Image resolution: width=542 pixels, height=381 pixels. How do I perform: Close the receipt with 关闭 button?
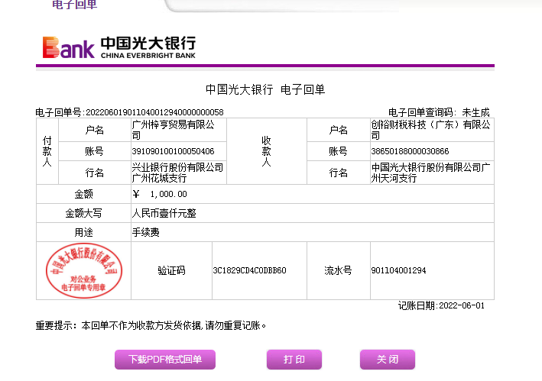click(x=387, y=360)
